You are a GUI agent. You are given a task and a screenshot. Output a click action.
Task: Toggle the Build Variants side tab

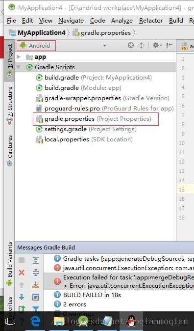pyautogui.click(x=9, y=264)
